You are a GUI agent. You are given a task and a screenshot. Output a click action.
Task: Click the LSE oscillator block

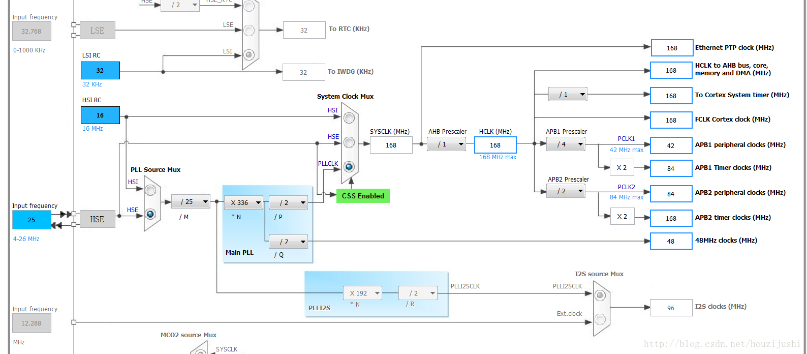tap(97, 31)
